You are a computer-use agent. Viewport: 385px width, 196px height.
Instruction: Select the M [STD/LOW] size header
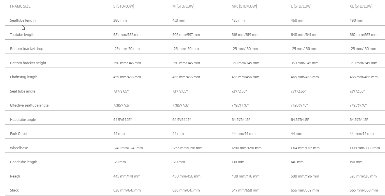coord(183,6)
